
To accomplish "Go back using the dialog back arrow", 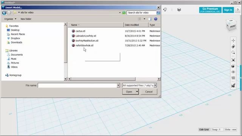I will coord(4,12).
